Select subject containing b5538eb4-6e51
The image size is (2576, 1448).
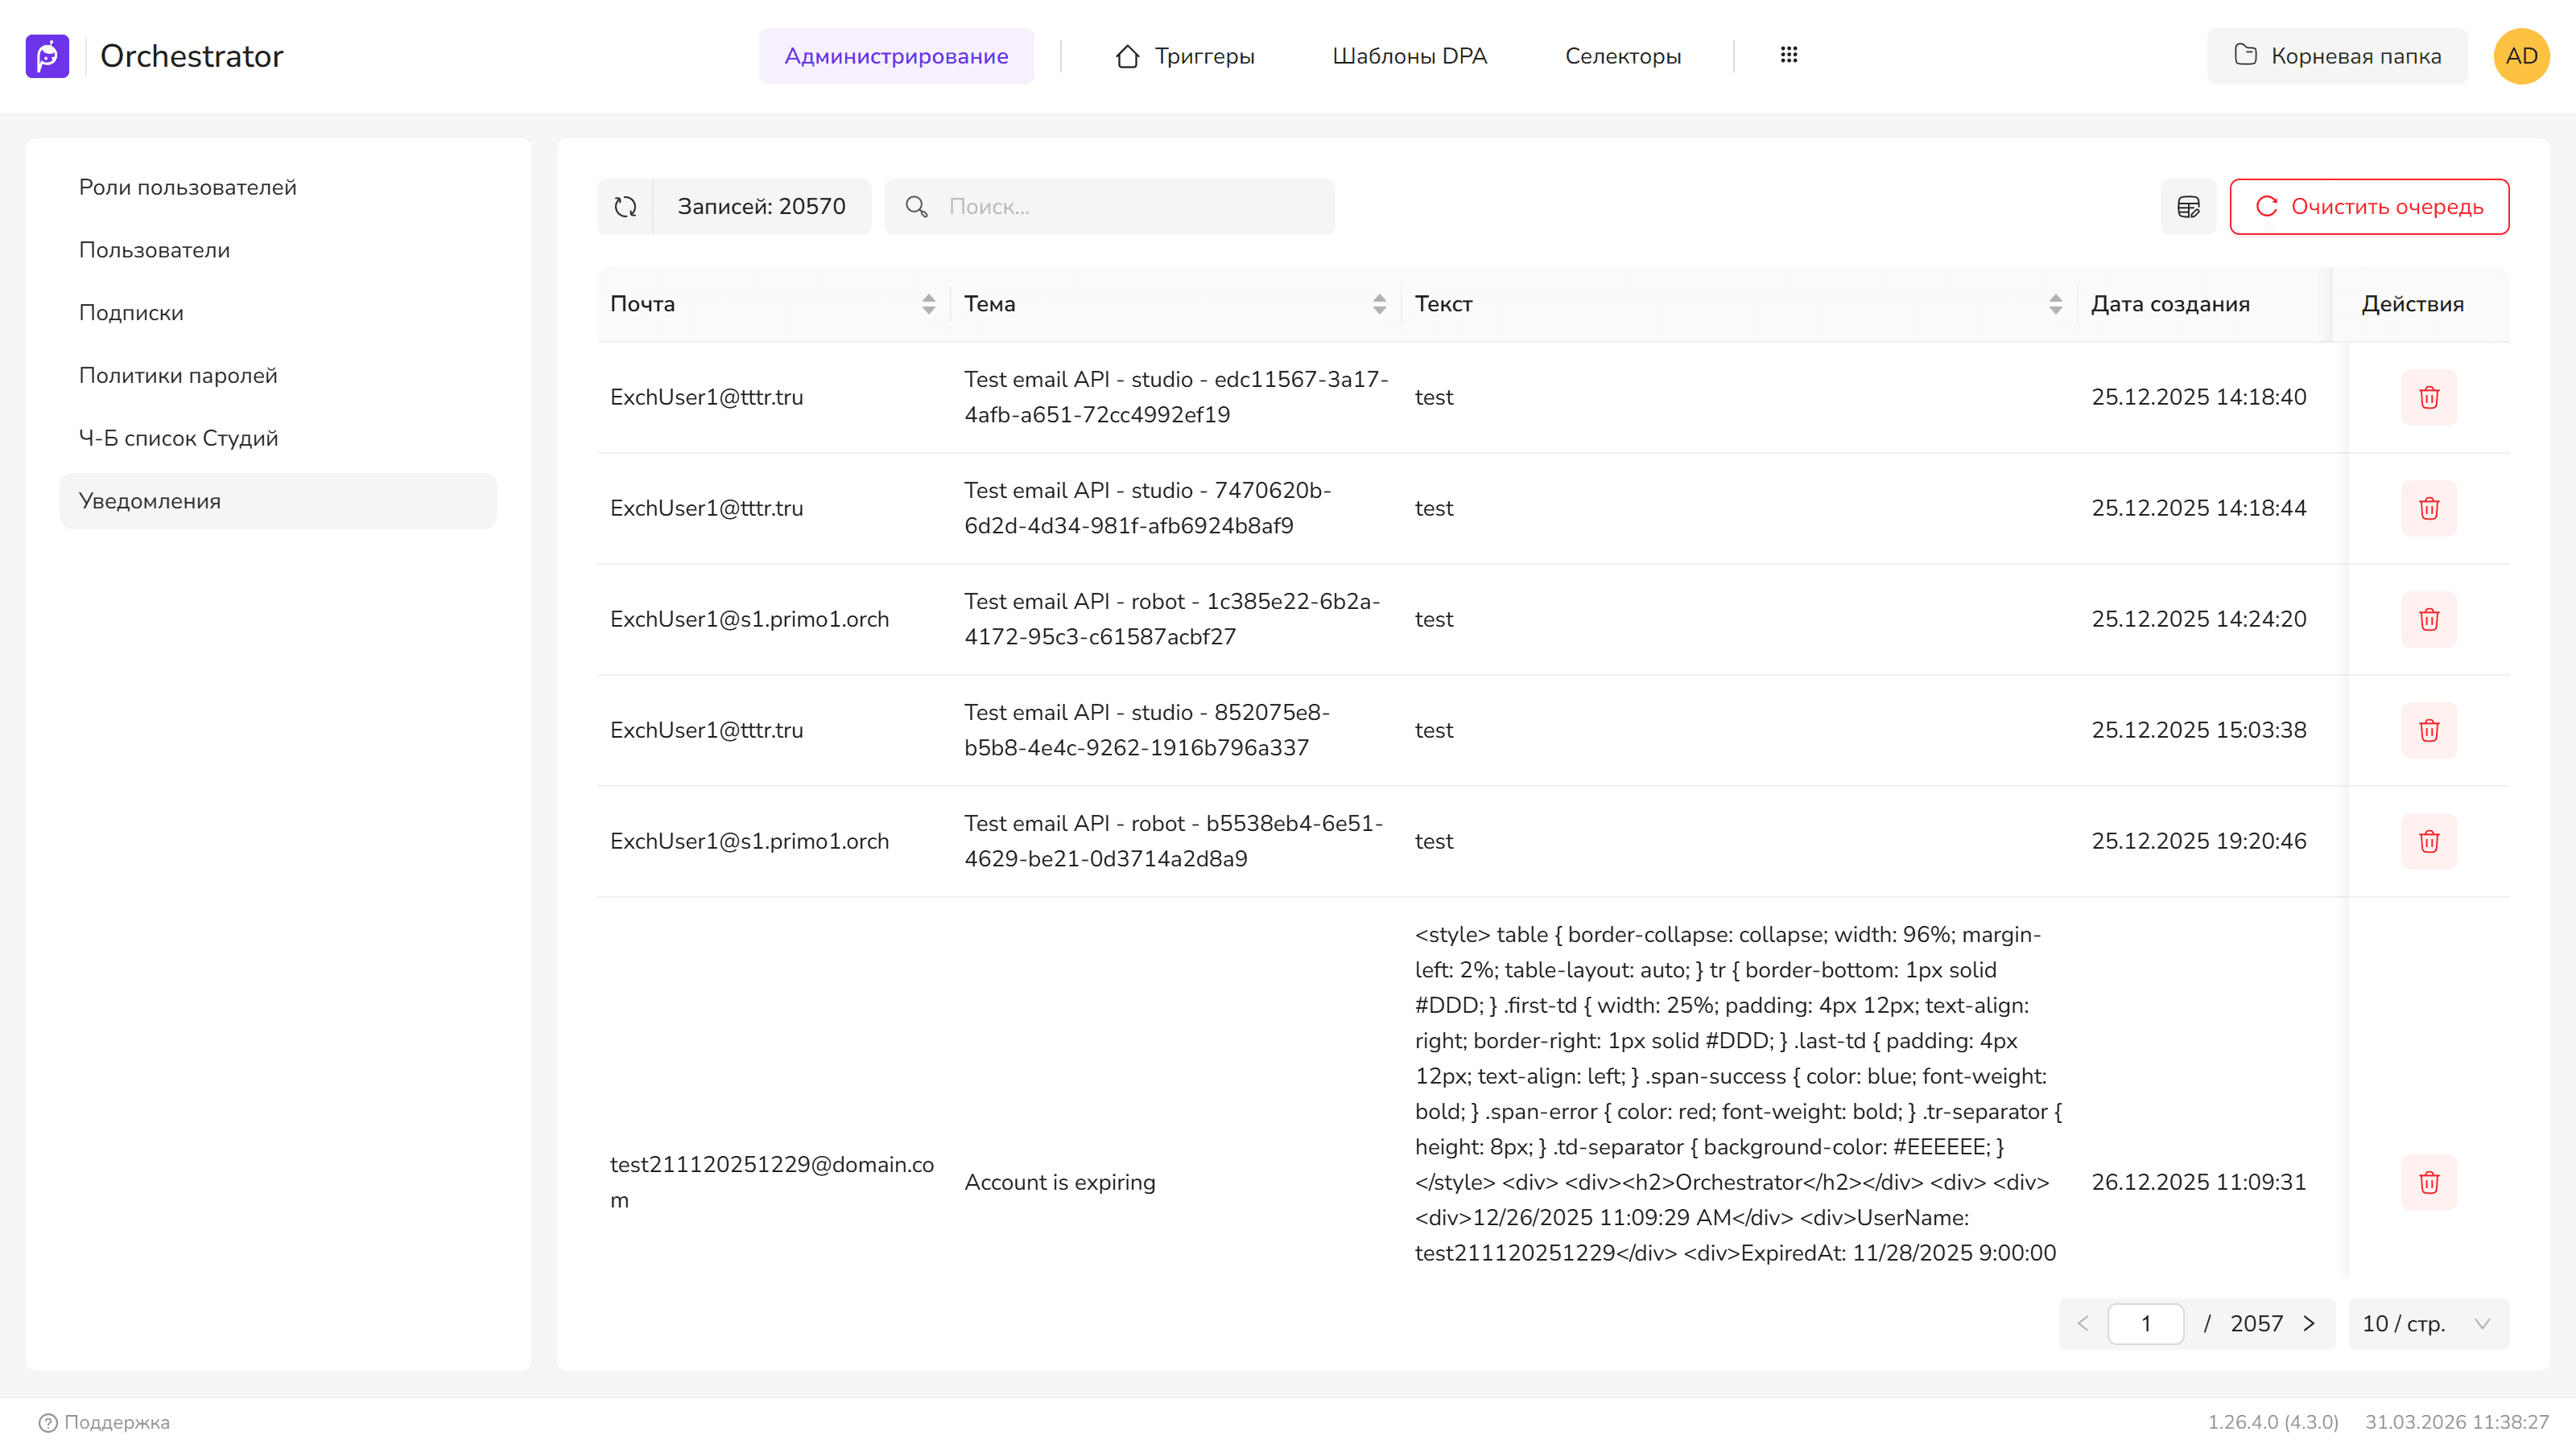pyautogui.click(x=1174, y=841)
